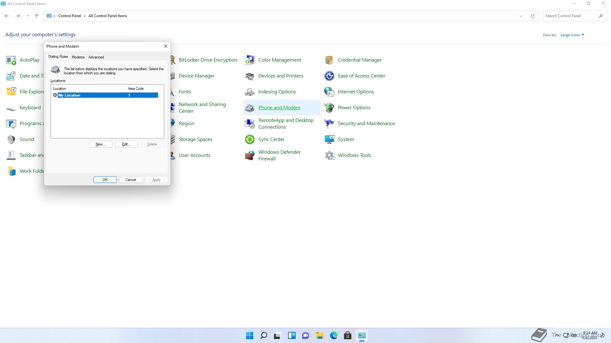
Task: Open the Phone and Modem icon
Action: [x=250, y=108]
